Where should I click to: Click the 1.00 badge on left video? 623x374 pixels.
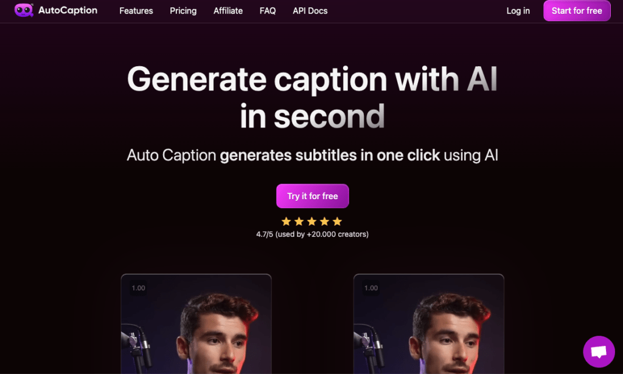coord(138,288)
